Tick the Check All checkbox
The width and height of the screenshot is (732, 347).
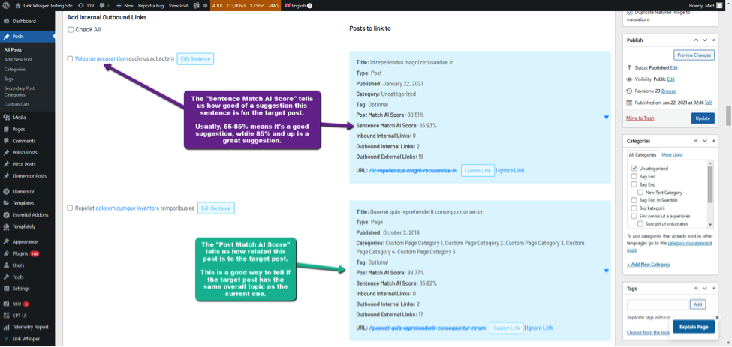(71, 30)
